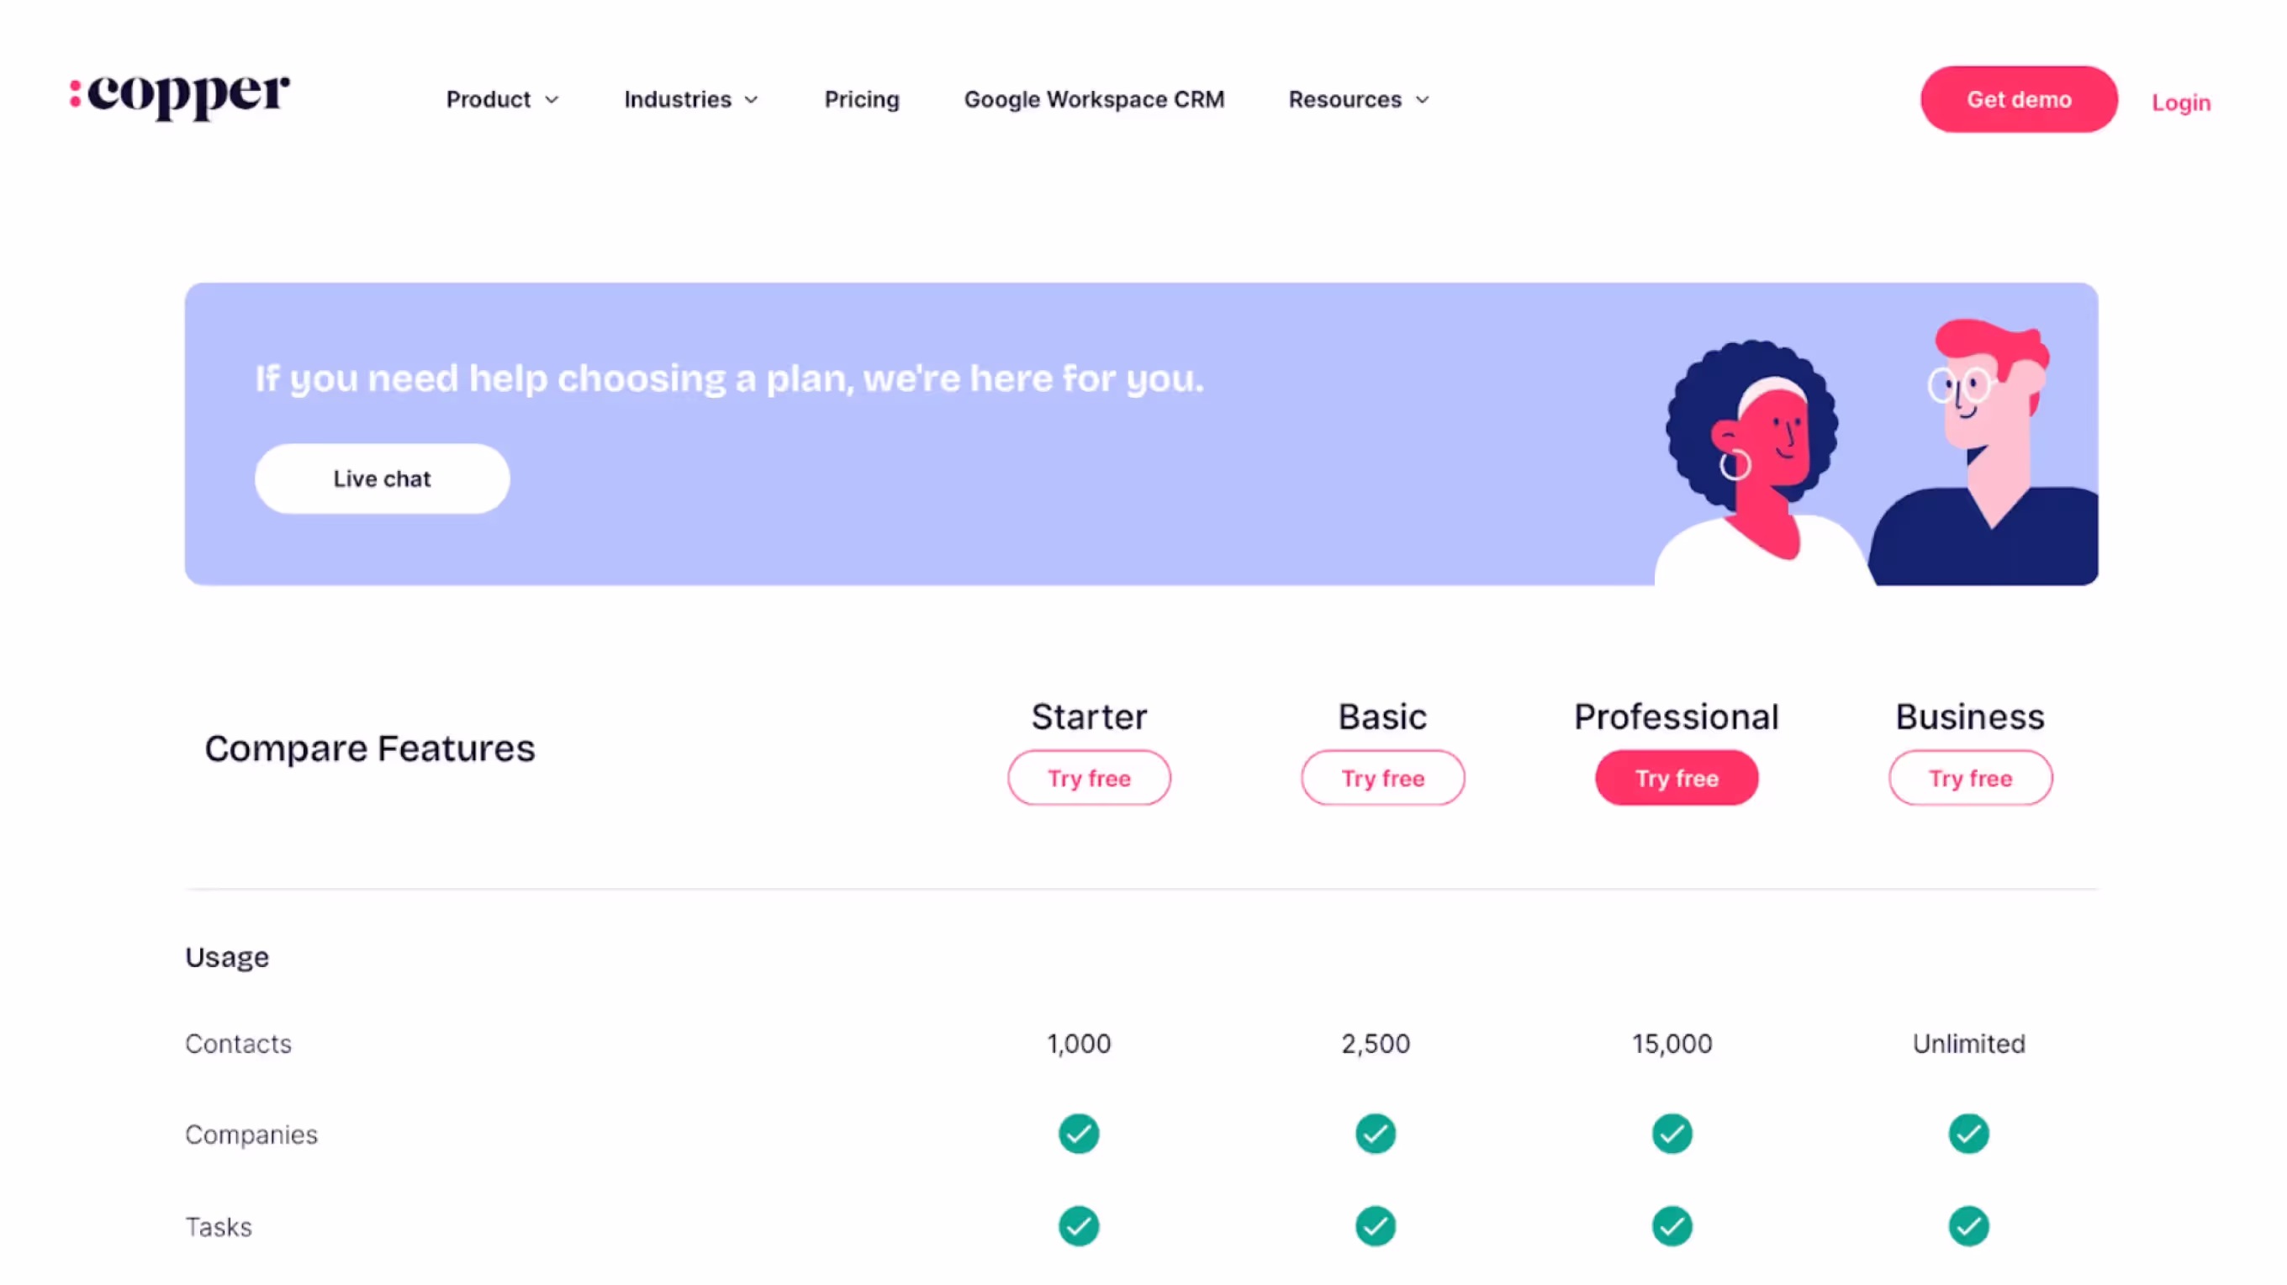The image size is (2287, 1285).
Task: Click Professional plan Companies checkmark icon
Action: coord(1672,1134)
